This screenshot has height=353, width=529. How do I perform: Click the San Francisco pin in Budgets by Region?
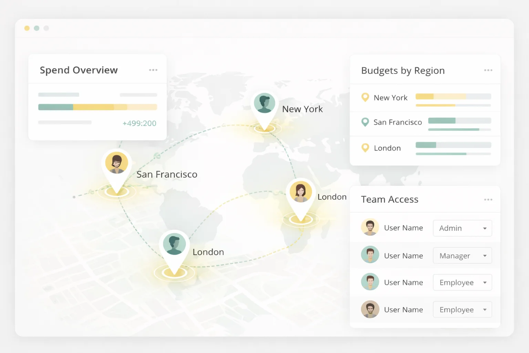coord(365,122)
